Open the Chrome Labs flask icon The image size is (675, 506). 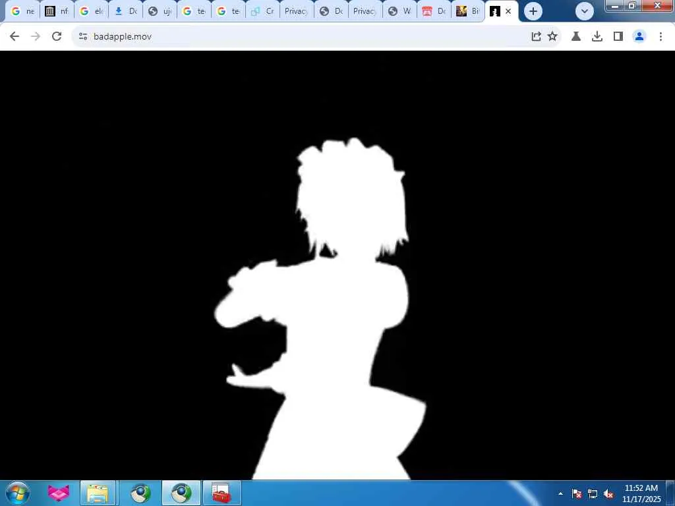point(576,37)
